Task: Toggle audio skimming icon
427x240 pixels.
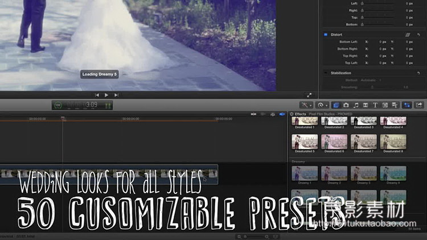Action: point(263,114)
